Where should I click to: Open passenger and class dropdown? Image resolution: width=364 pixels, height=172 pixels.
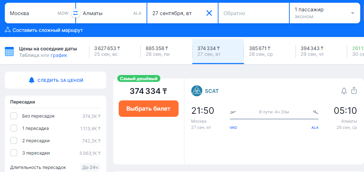[324, 13]
